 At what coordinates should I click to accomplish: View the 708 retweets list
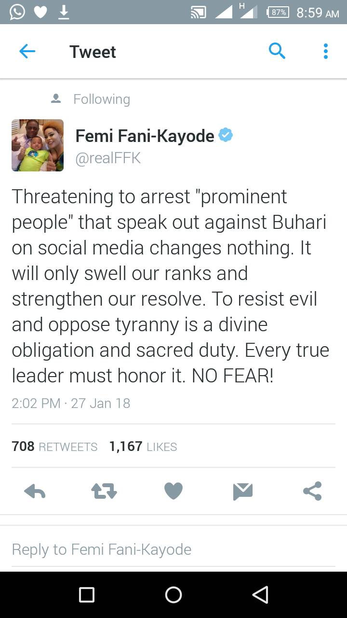[54, 447]
